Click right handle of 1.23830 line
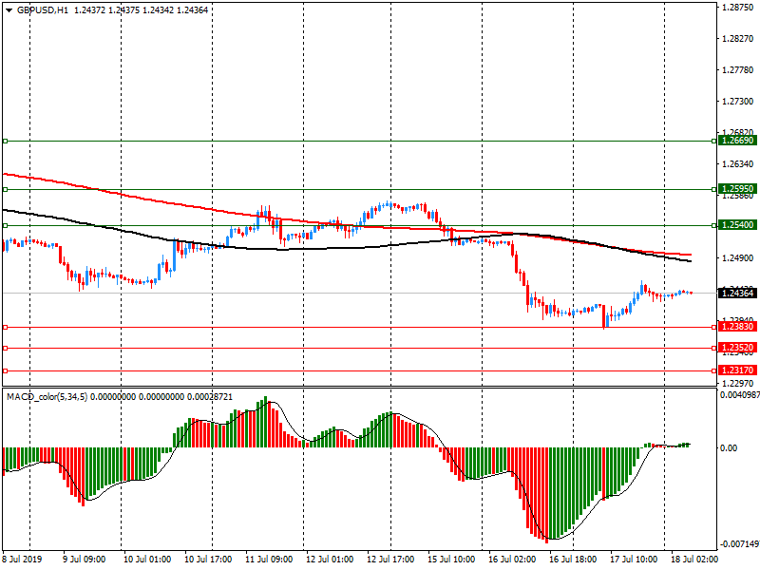 pyautogui.click(x=714, y=327)
